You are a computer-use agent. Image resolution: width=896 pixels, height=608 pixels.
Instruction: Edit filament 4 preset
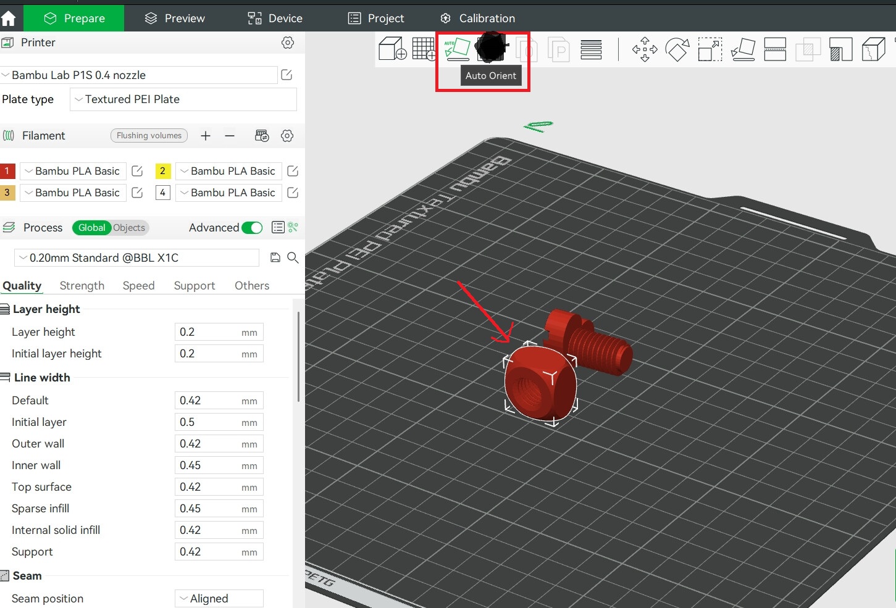[293, 193]
